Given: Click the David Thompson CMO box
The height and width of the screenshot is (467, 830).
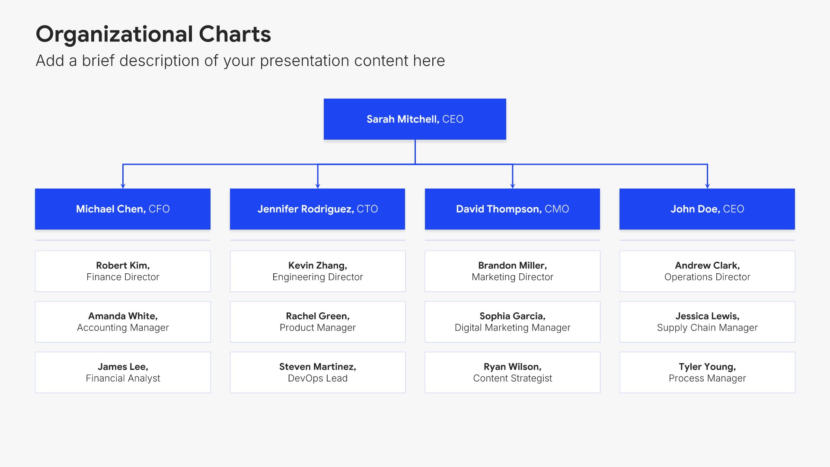Looking at the screenshot, I should click(512, 209).
